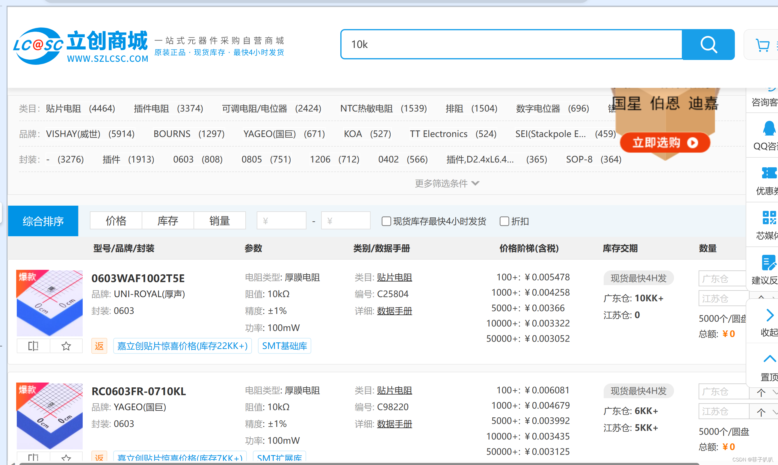This screenshot has width=778, height=465.
Task: Open 数据手册 link for C25804
Action: point(394,311)
